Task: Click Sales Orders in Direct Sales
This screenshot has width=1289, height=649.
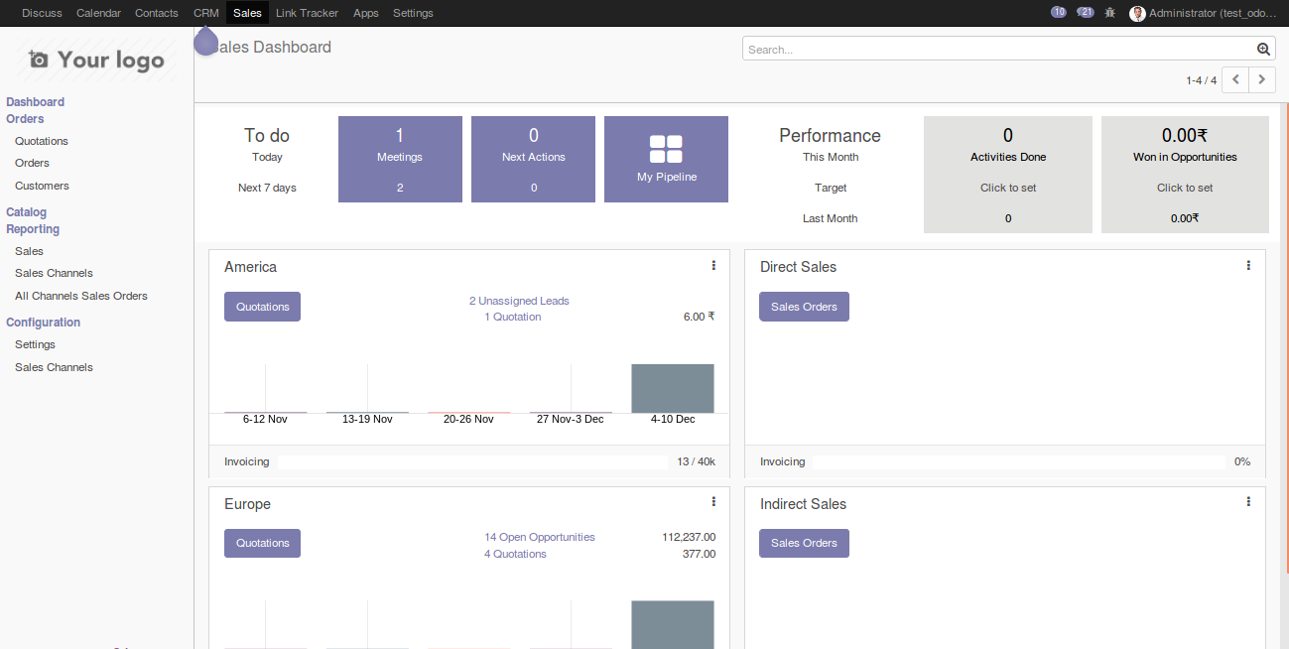Action: tap(804, 306)
